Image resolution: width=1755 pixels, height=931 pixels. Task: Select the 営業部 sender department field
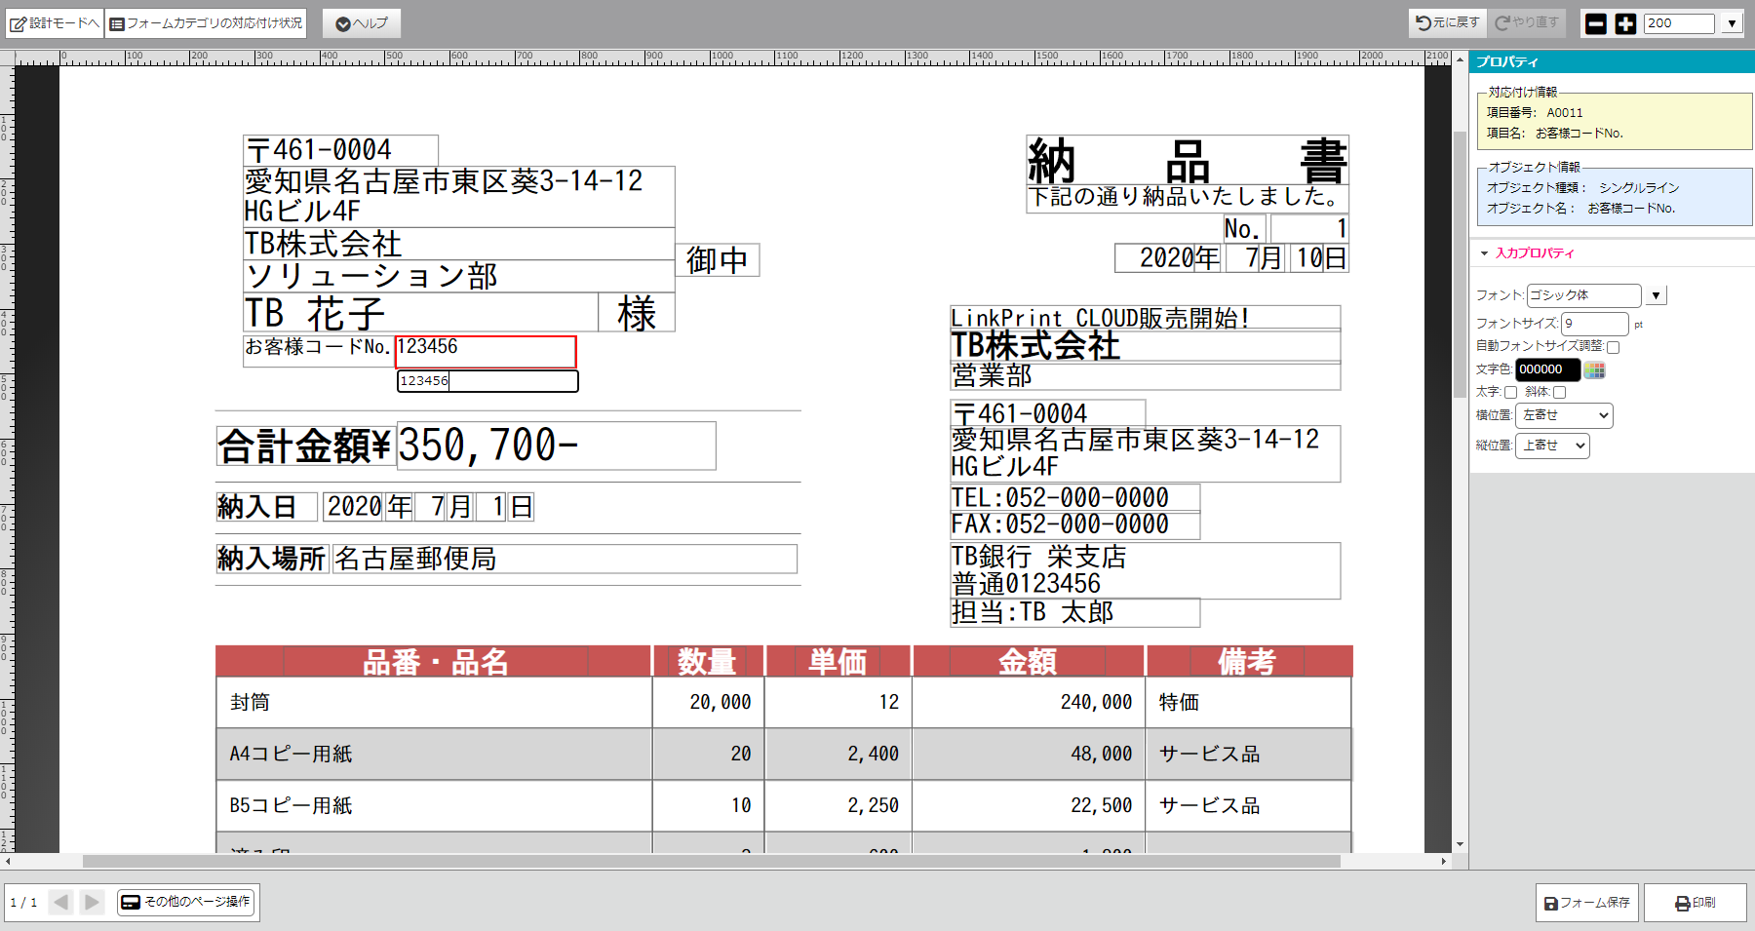tap(1145, 376)
